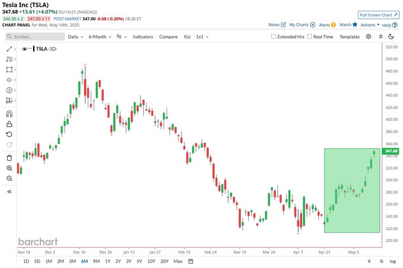Select the 5Y range button
This screenshot has width=403, height=268.
click(139, 261)
